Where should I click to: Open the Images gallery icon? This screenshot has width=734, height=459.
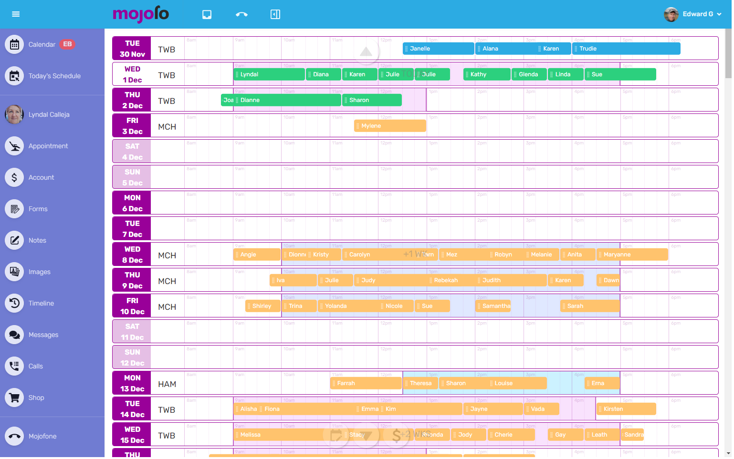(14, 272)
